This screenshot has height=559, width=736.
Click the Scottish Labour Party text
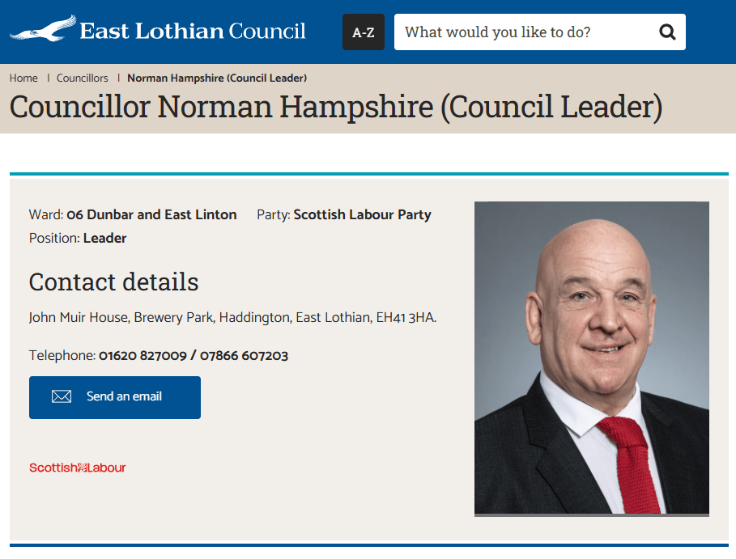coord(362,214)
